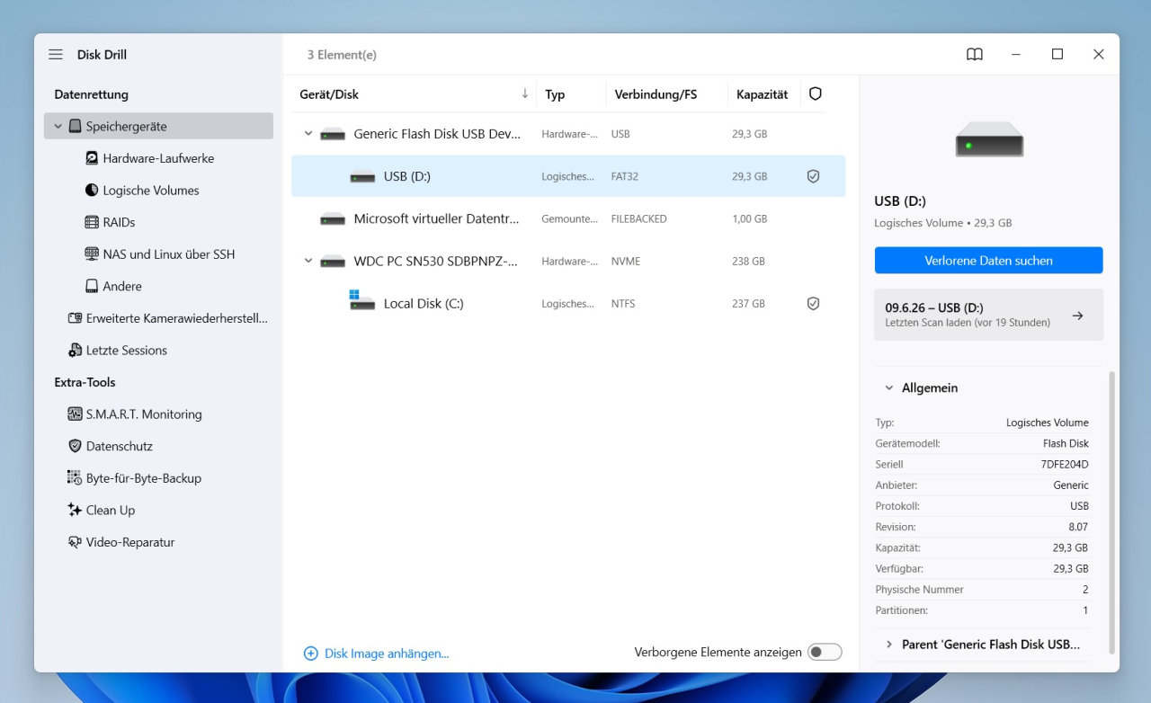
Task: Click the sort arrow in Gerät/Disk header
Action: pos(525,93)
